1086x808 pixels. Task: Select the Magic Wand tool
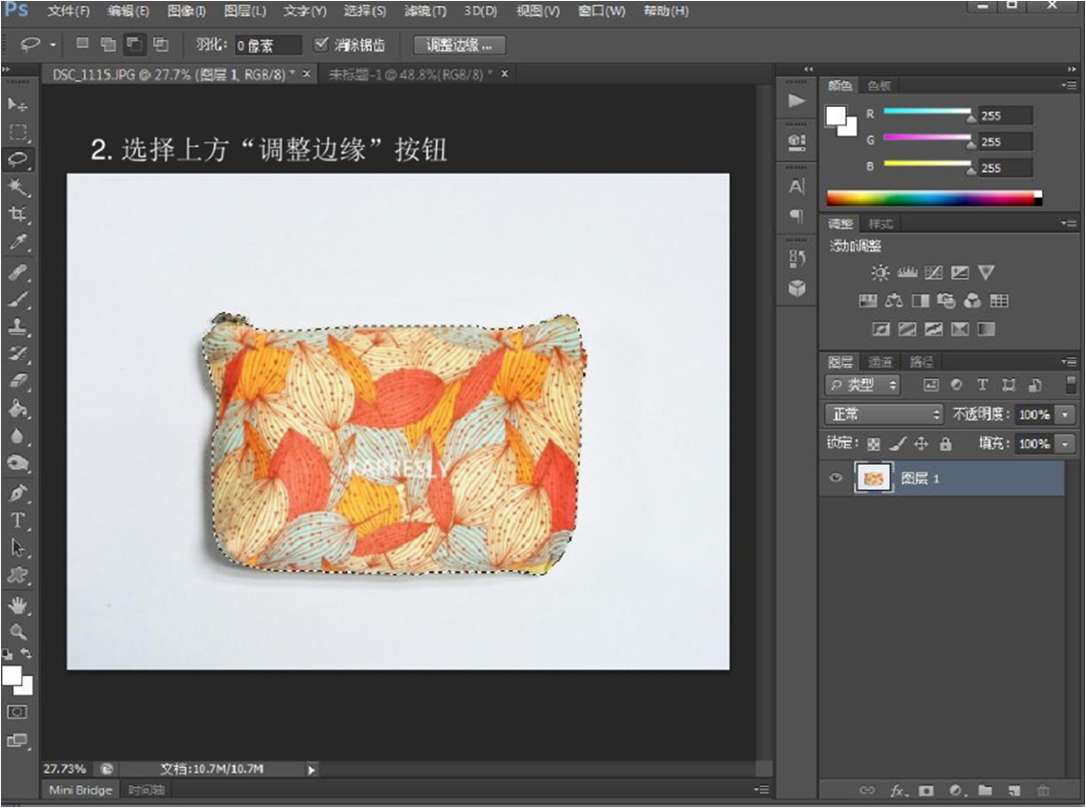pyautogui.click(x=18, y=186)
